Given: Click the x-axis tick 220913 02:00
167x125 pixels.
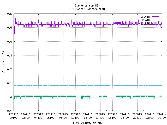Looking at the screenshot, I should coord(26,116).
